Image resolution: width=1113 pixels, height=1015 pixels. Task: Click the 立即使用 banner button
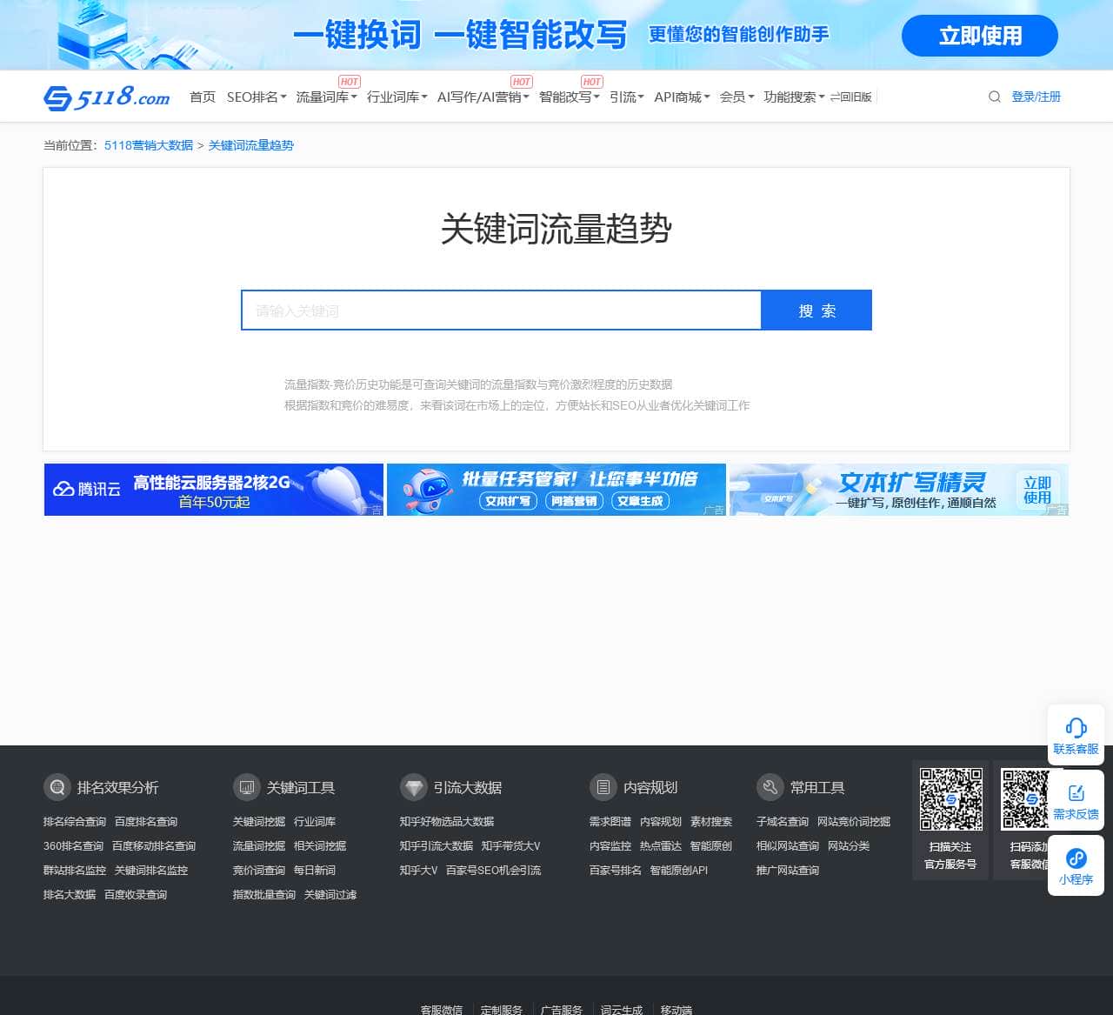pyautogui.click(x=980, y=36)
